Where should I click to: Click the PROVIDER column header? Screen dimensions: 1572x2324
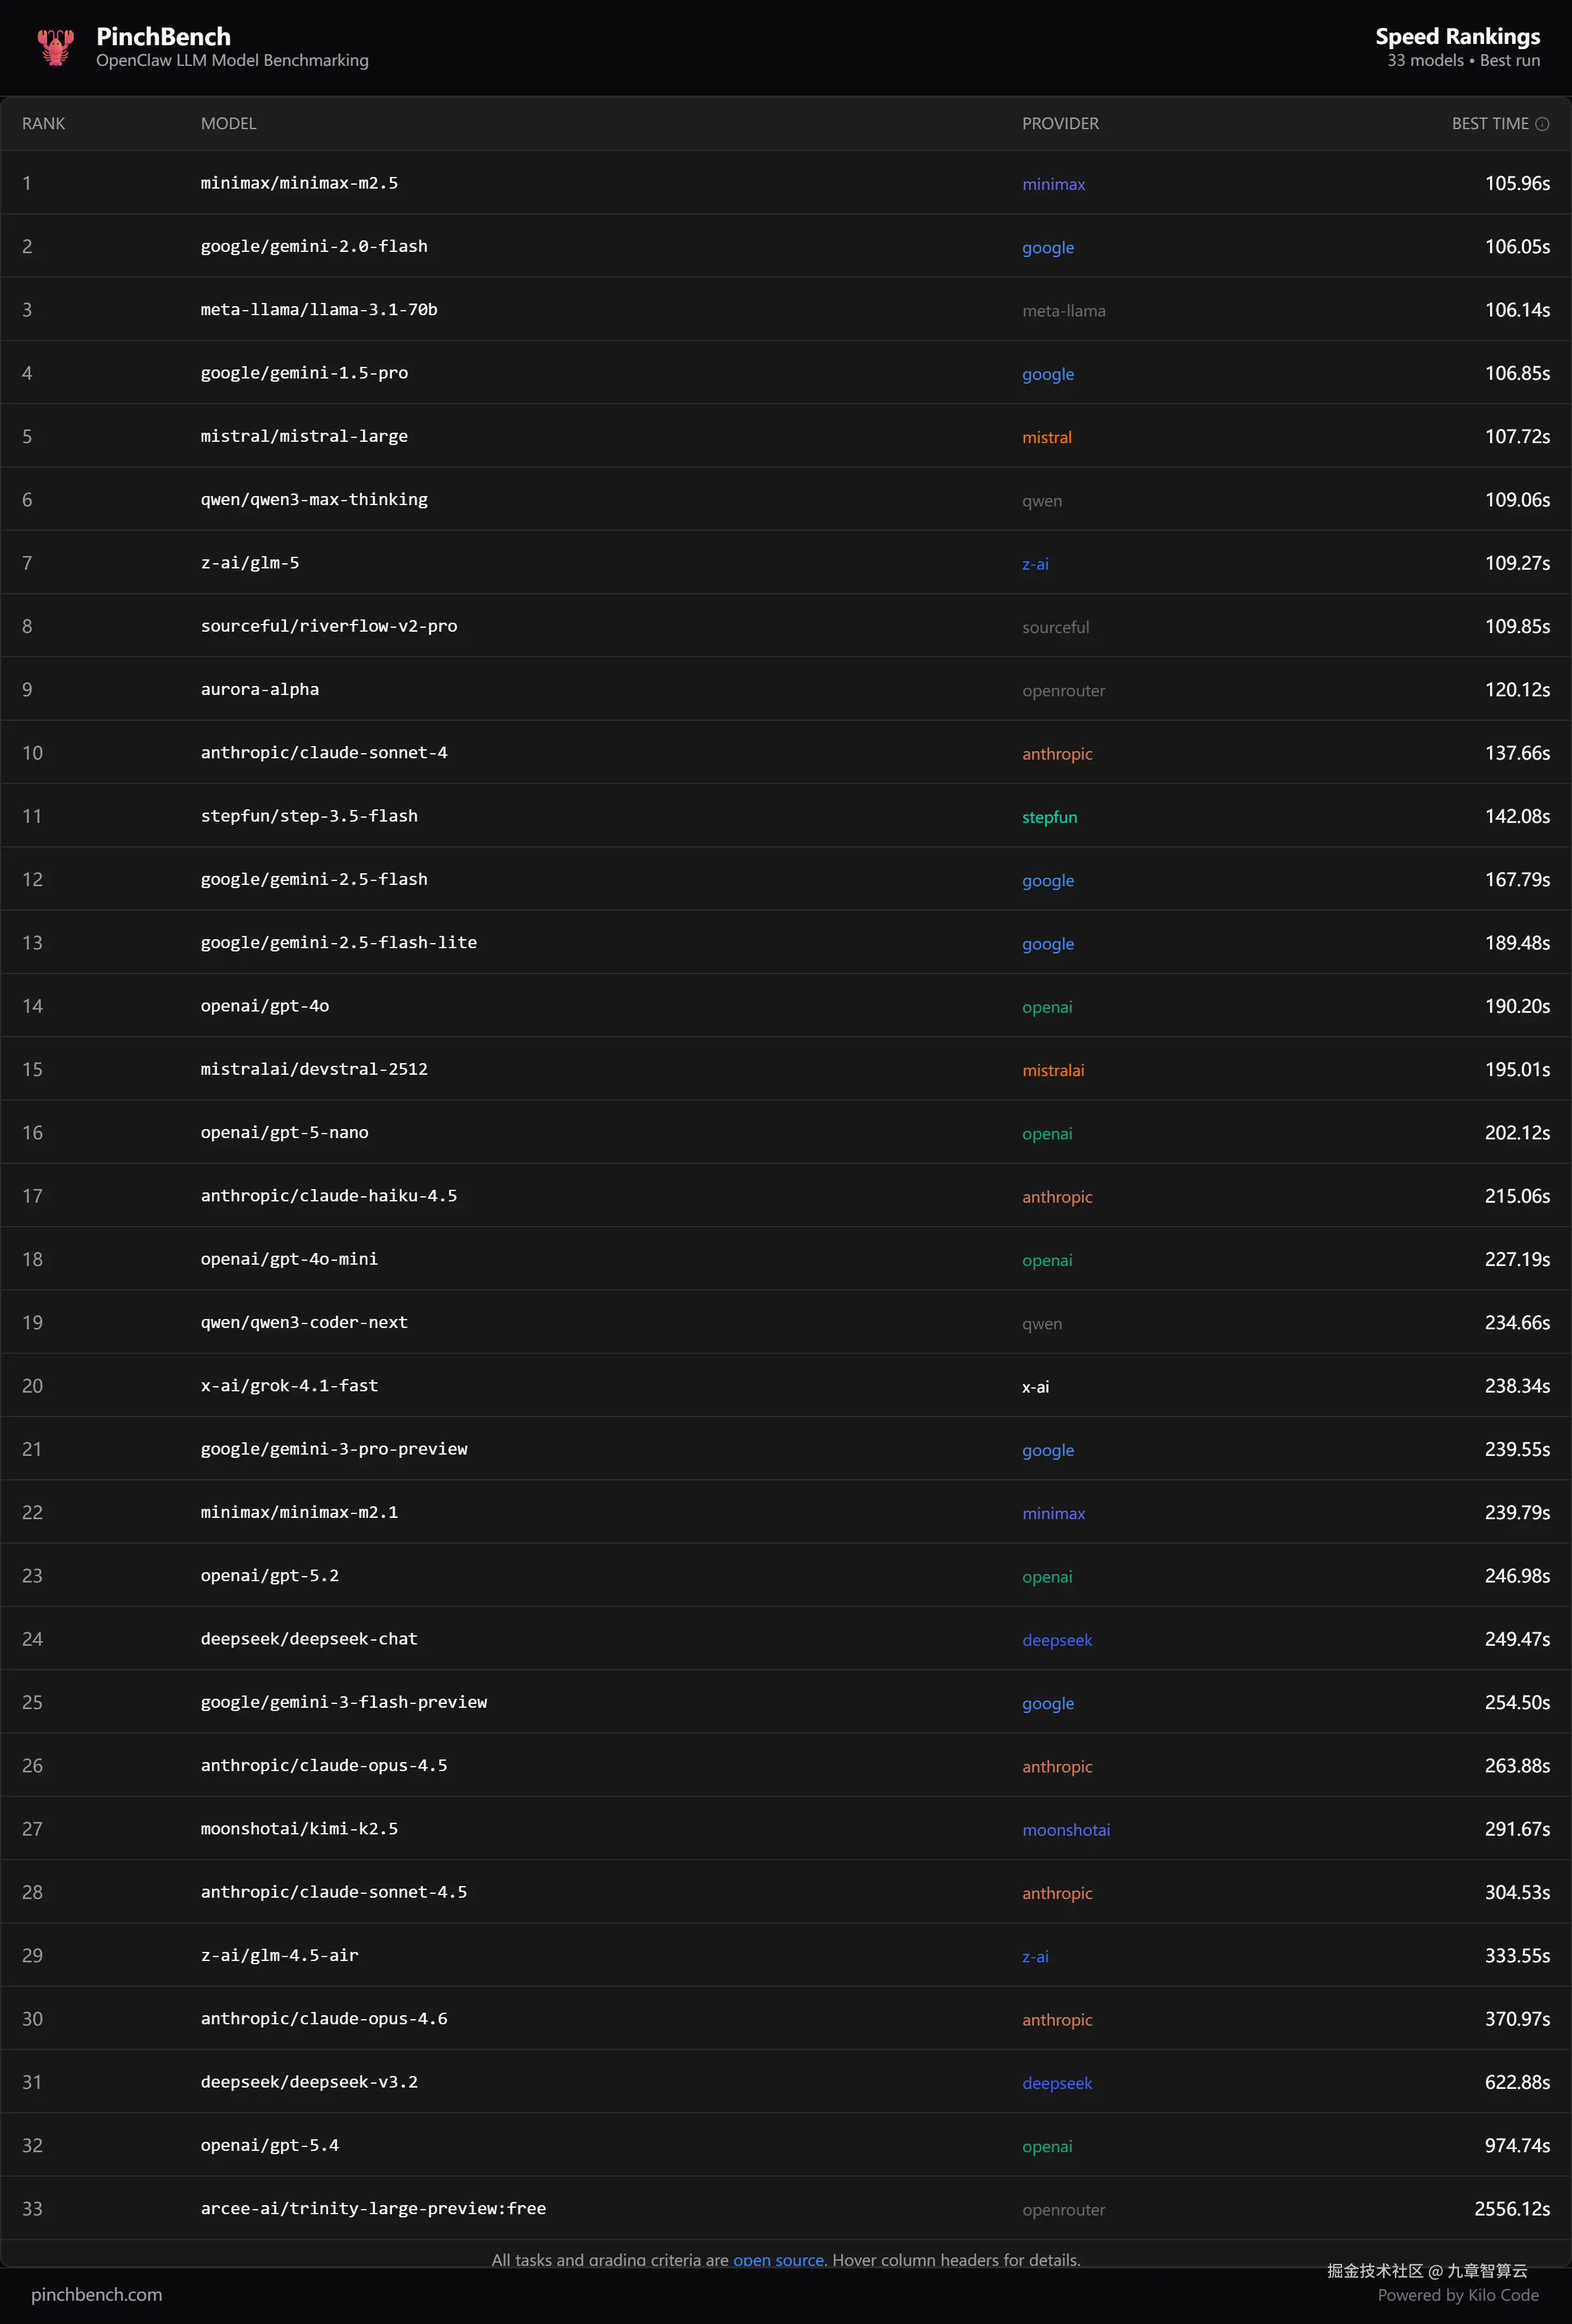tap(1060, 124)
